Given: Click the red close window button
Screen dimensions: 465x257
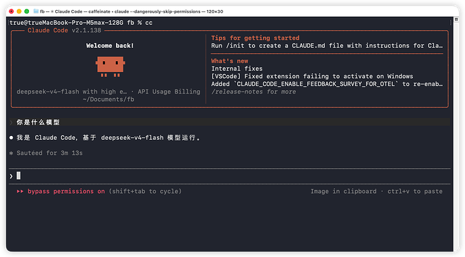Looking at the screenshot, I should tap(11, 11).
